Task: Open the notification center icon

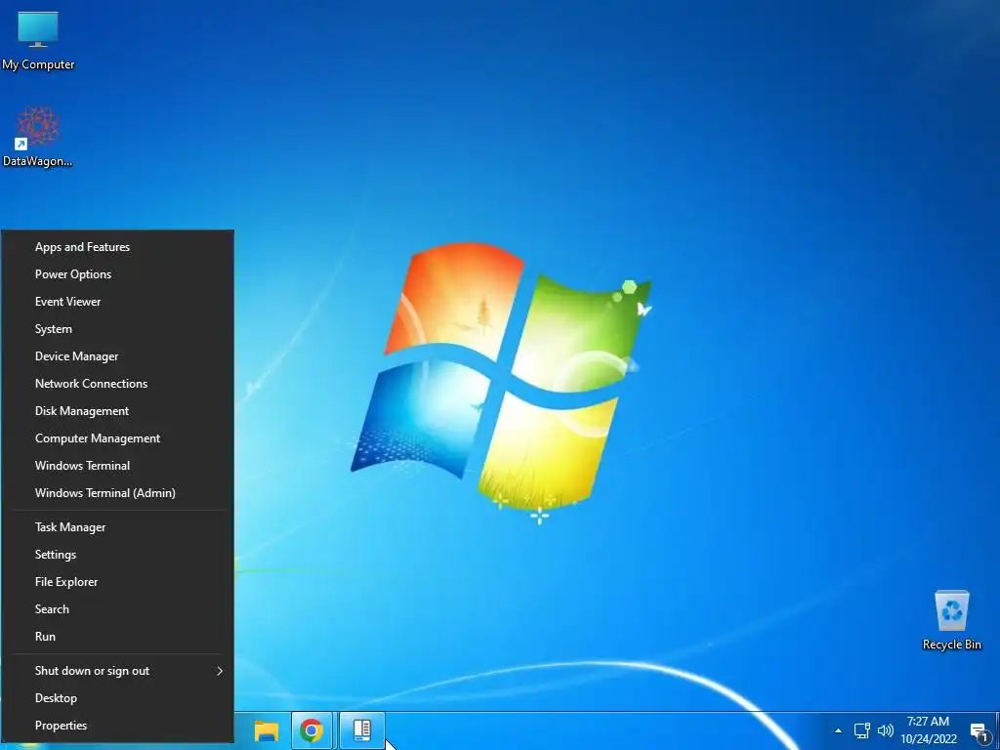Action: (979, 731)
